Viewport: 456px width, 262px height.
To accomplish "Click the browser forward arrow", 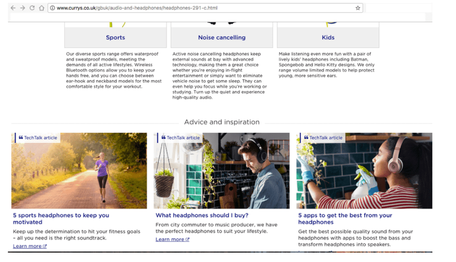I will pos(23,8).
